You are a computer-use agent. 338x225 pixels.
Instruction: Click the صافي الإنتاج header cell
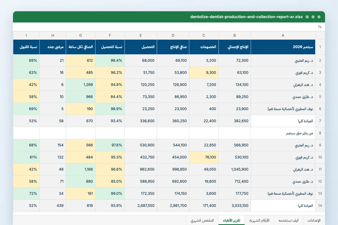tap(173, 47)
